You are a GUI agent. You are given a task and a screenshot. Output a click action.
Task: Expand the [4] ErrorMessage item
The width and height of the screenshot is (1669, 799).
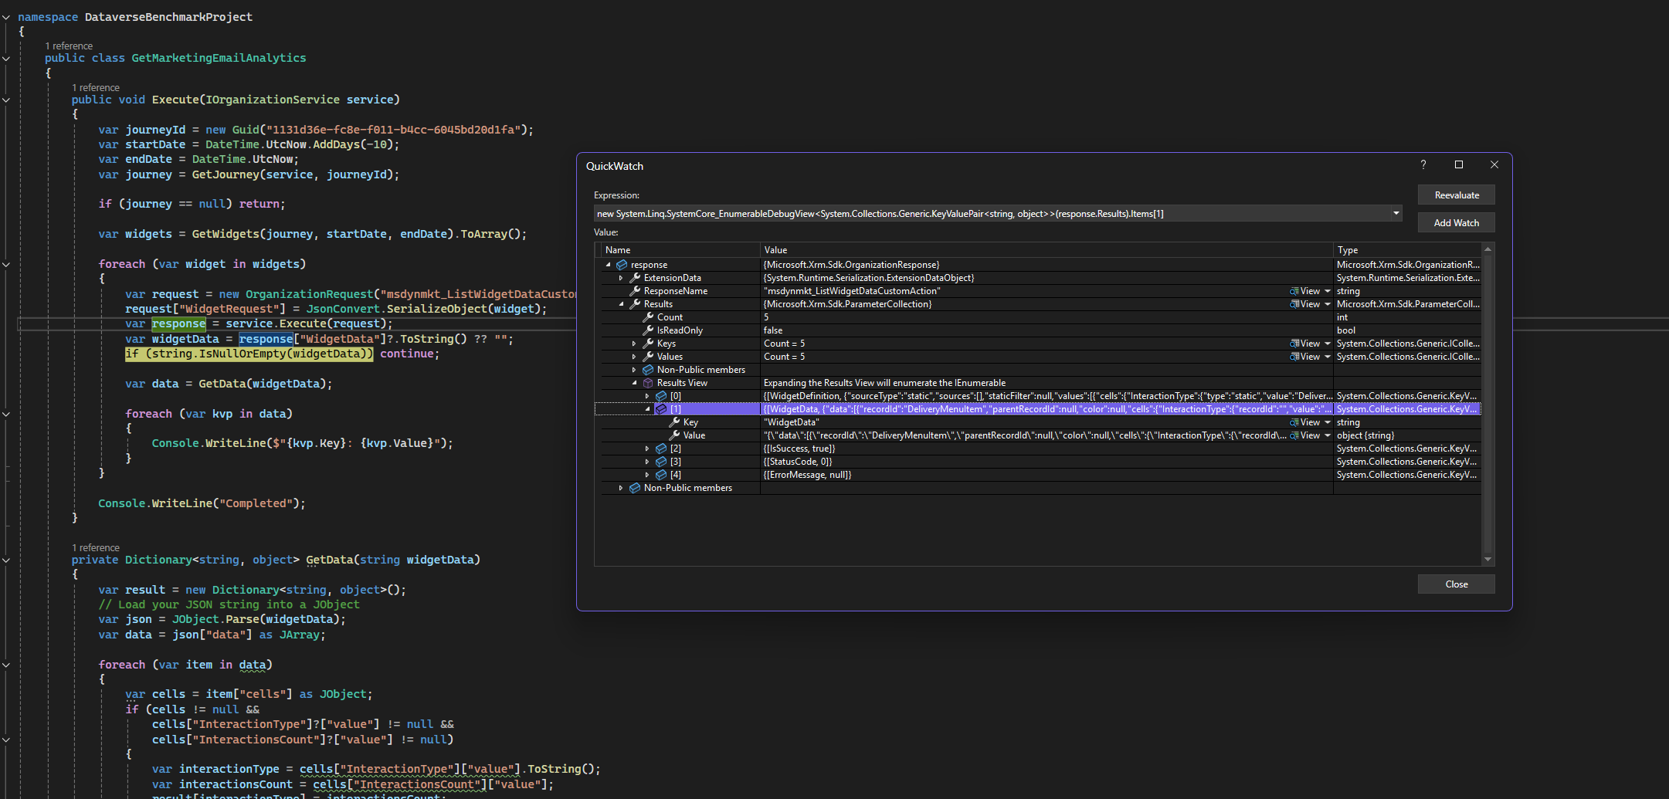pos(647,475)
